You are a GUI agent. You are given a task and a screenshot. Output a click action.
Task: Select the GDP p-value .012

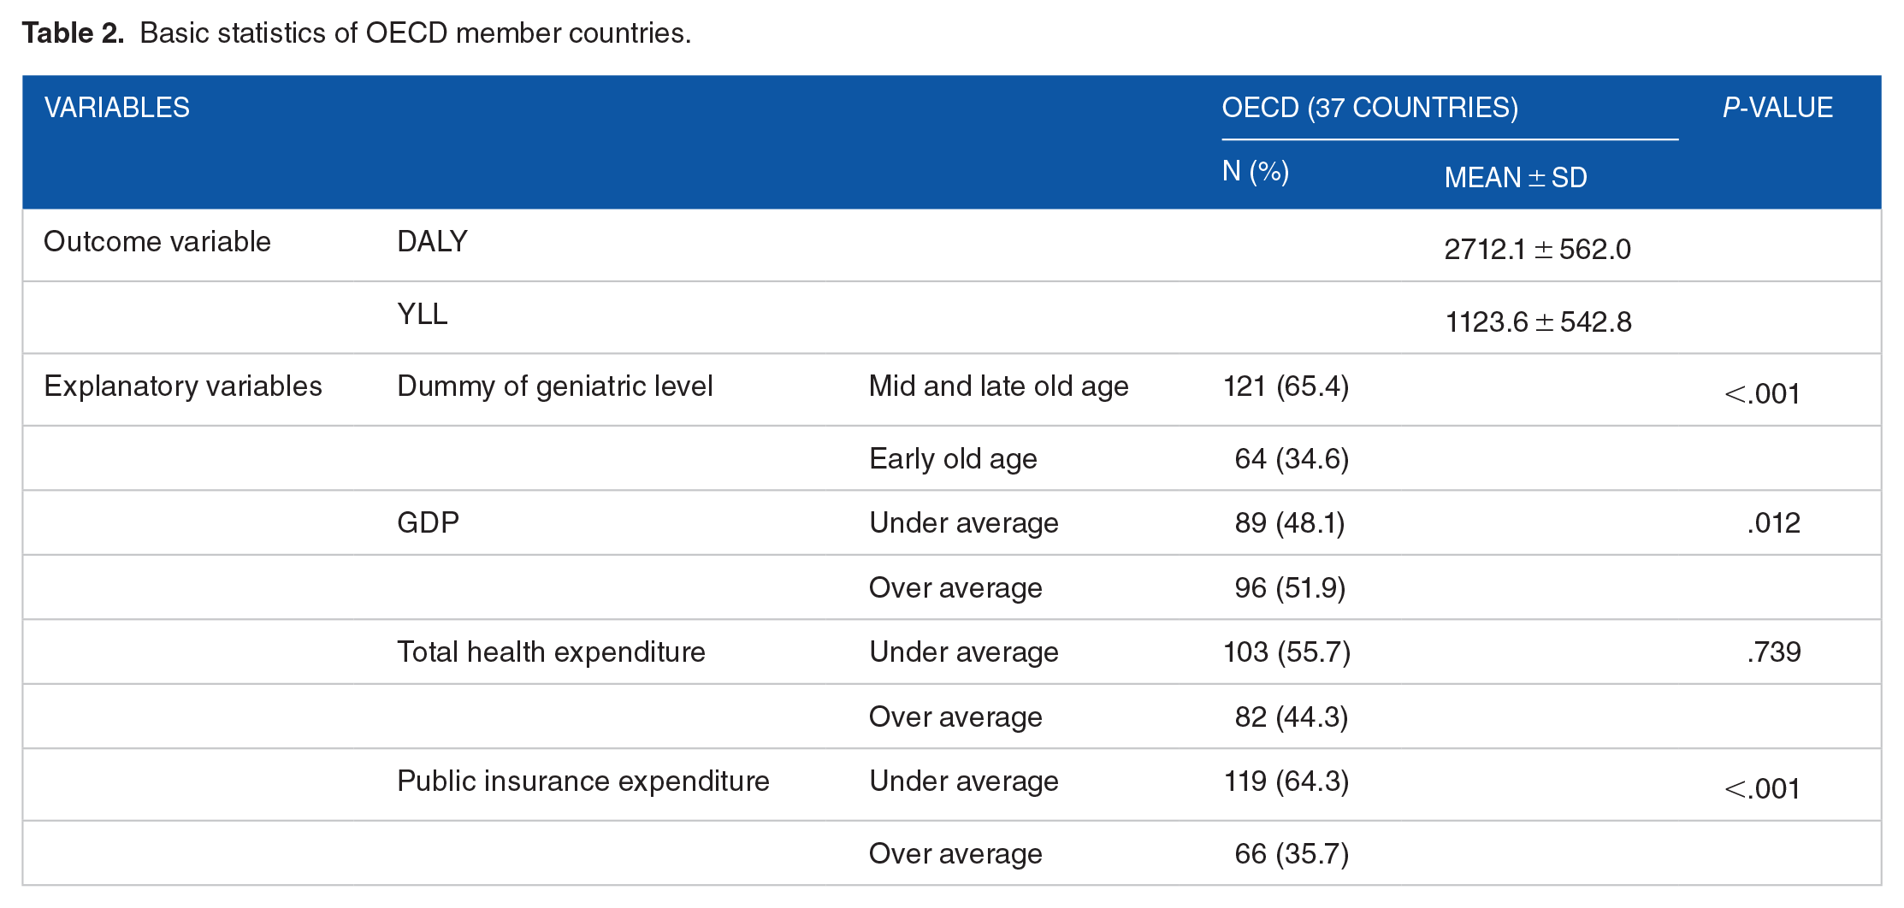1774,523
